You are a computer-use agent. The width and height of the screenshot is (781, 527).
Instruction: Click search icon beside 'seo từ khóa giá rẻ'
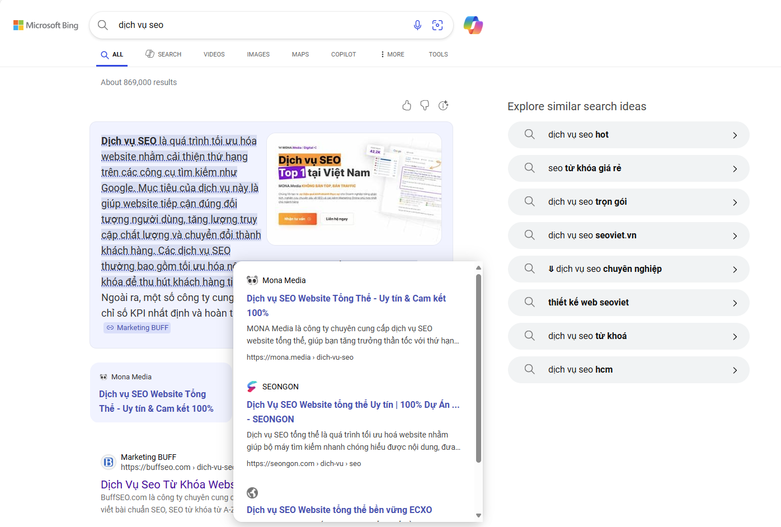click(530, 168)
